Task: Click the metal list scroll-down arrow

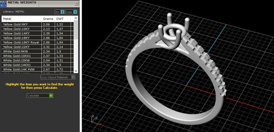Action: coord(76,71)
